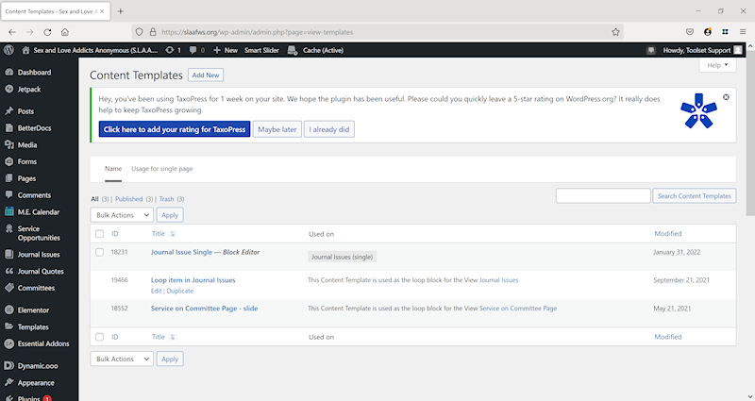
Task: Click the I already did button
Action: (328, 129)
